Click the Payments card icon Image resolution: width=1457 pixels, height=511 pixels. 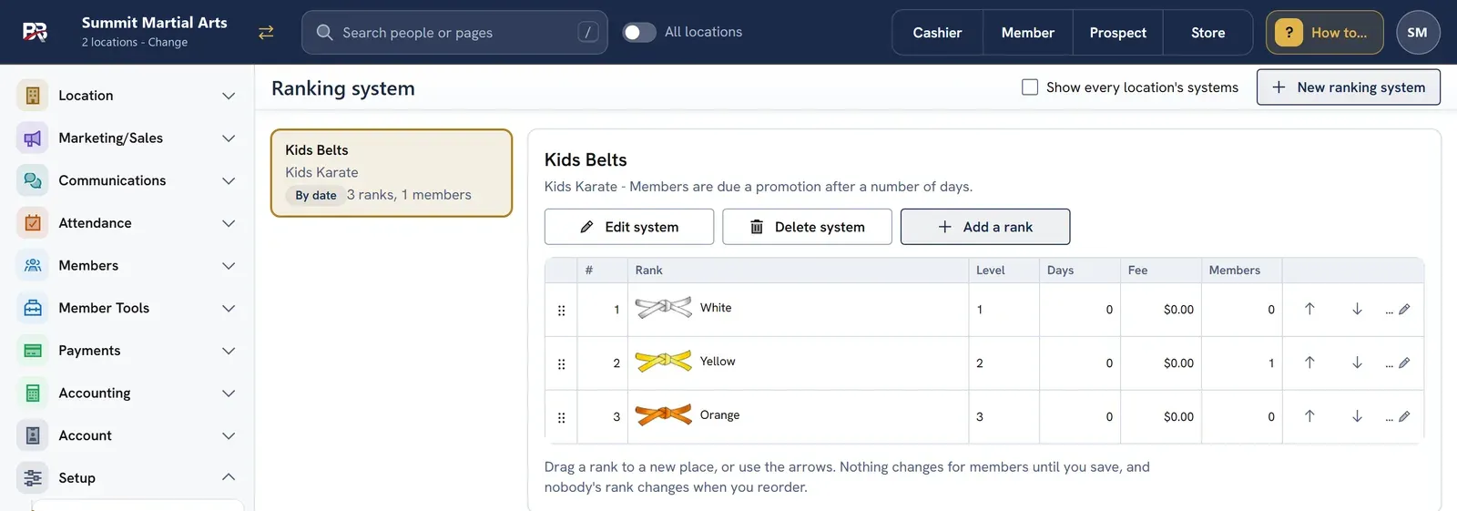click(33, 350)
